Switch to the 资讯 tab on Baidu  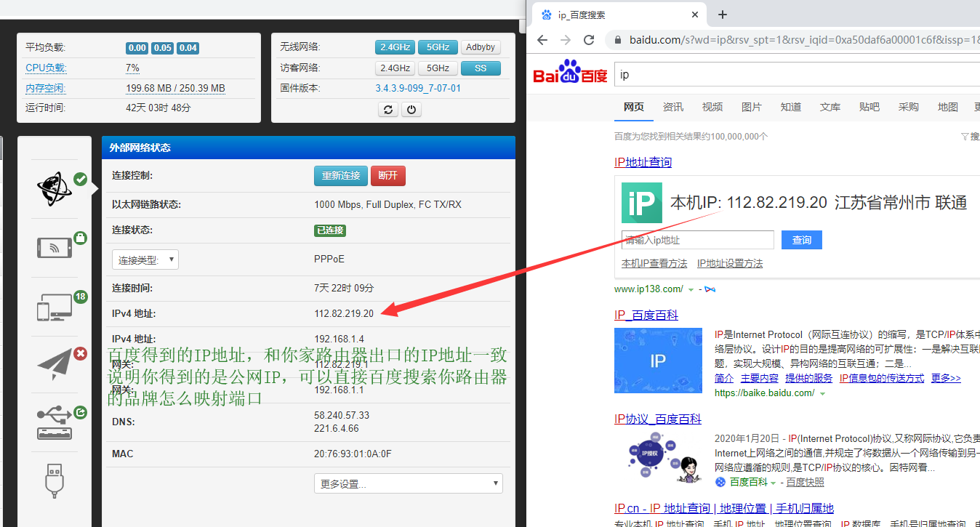pyautogui.click(x=672, y=107)
